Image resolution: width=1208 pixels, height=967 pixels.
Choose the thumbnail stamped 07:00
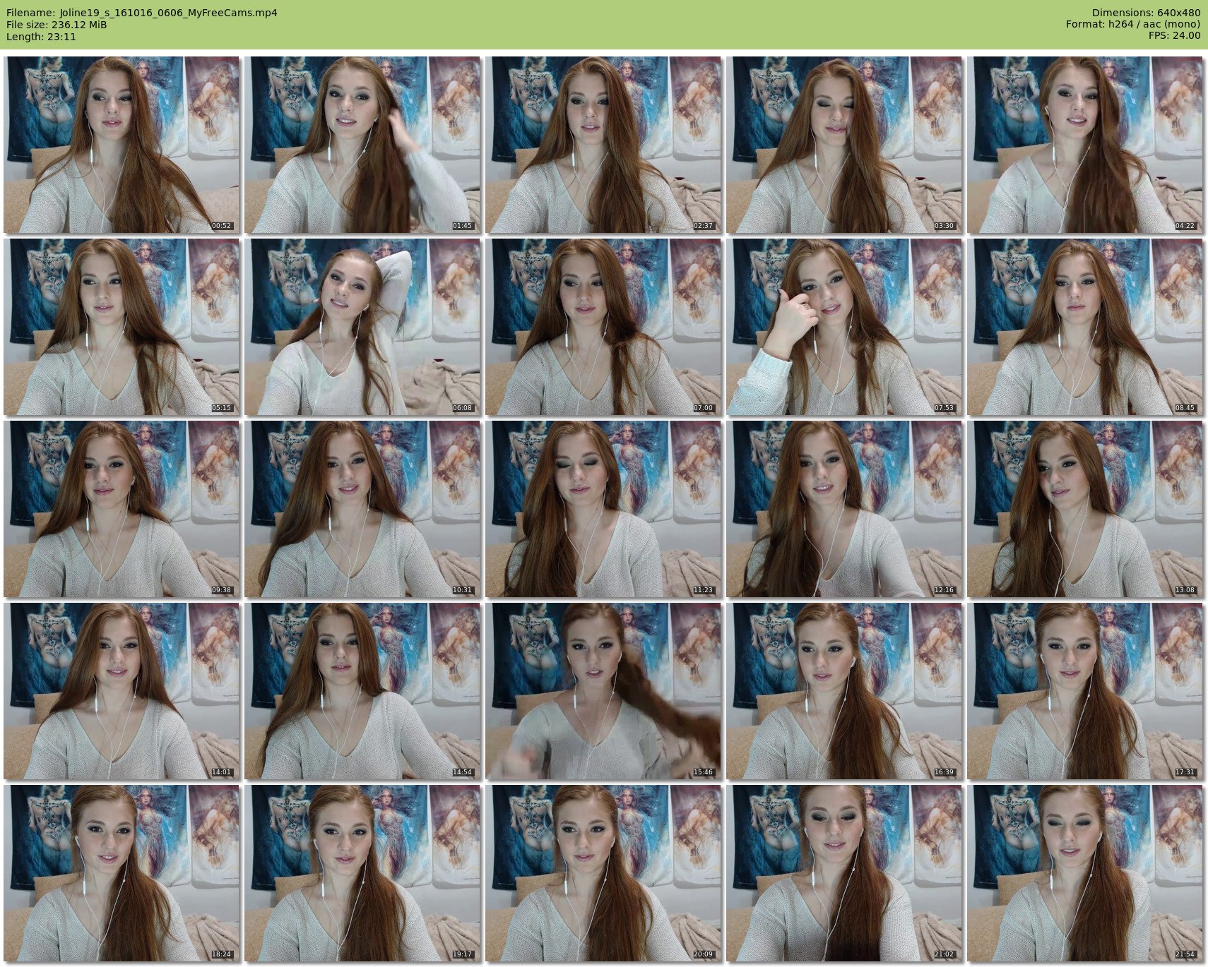coord(603,327)
